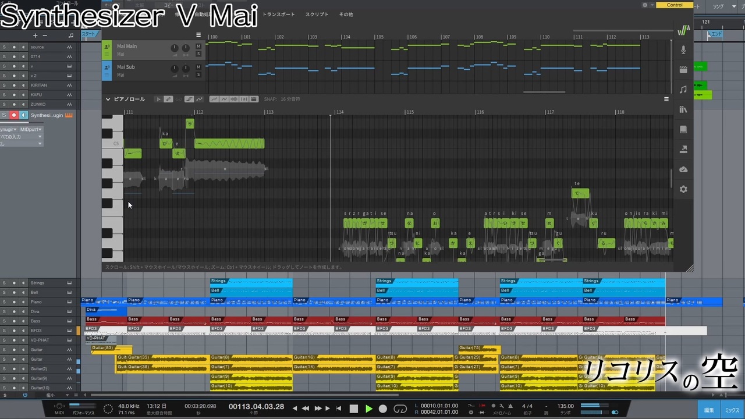745x419 pixels.
Task: Open the dictionary book icon in sidebar
Action: 683,129
